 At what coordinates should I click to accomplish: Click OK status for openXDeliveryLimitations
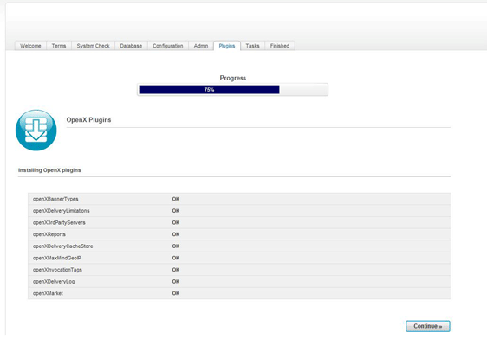pyautogui.click(x=176, y=211)
